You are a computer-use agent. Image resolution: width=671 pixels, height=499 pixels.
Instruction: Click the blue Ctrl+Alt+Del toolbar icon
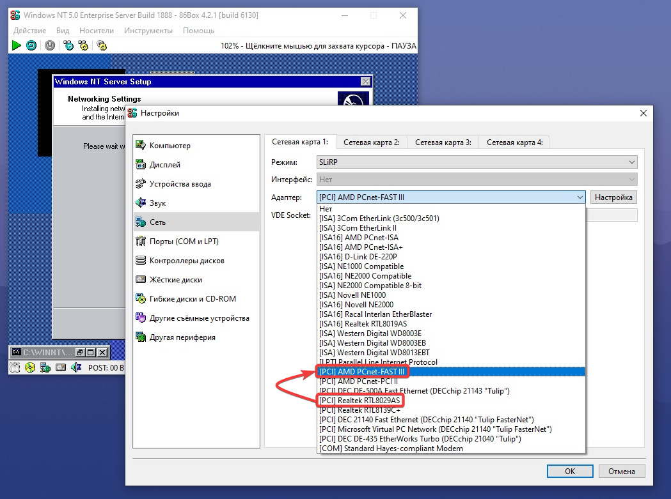click(x=68, y=45)
